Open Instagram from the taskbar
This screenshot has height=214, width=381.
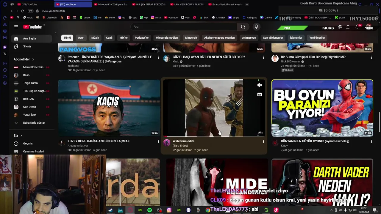pyautogui.click(x=169, y=210)
